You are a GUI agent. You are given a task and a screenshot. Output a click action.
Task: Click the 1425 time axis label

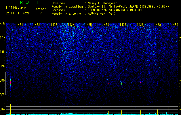coord(88,25)
